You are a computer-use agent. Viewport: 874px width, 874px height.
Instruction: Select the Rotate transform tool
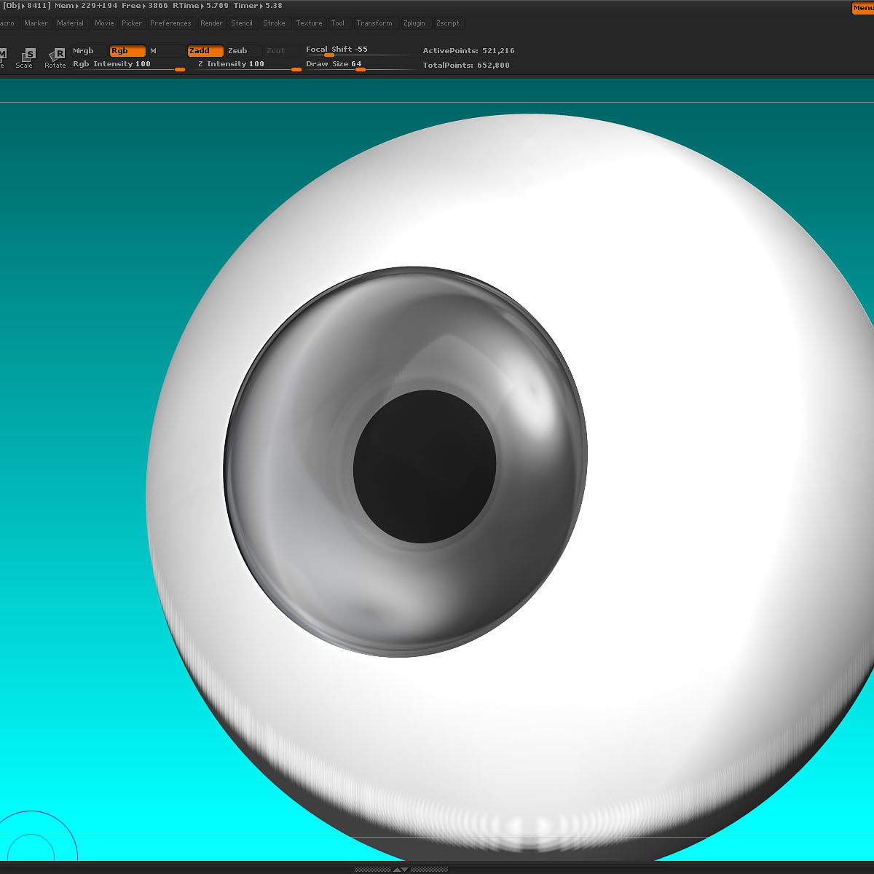(x=56, y=58)
